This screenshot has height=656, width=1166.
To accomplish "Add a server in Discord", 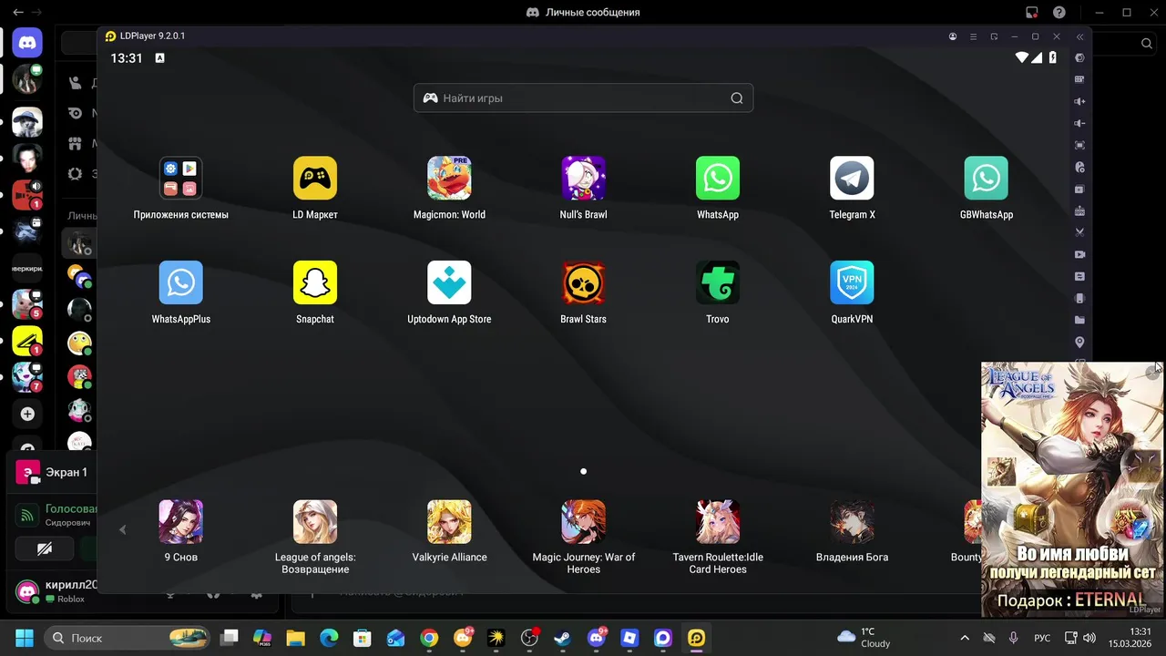I will 27,414.
